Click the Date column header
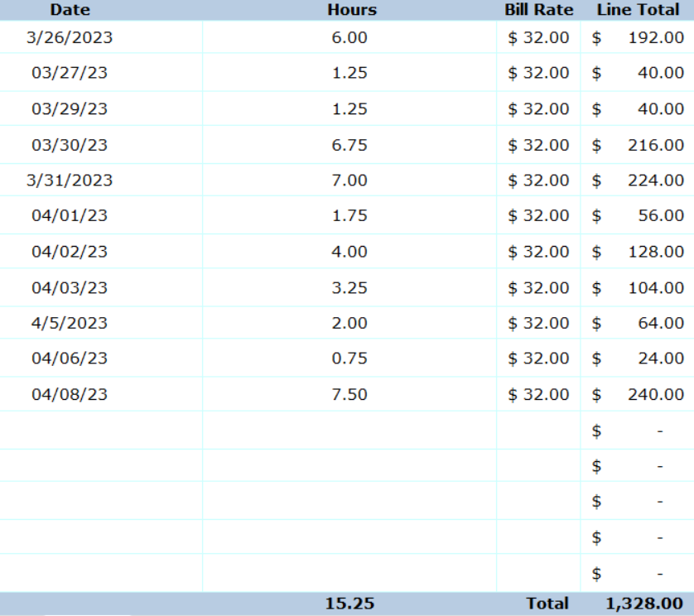Image resolution: width=694 pixels, height=616 pixels. pyautogui.click(x=70, y=10)
